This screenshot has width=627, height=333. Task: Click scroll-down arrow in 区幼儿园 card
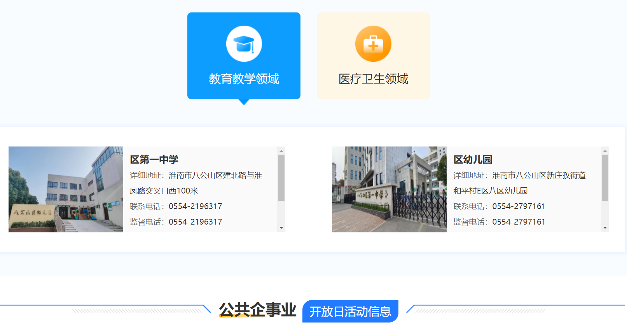point(605,228)
